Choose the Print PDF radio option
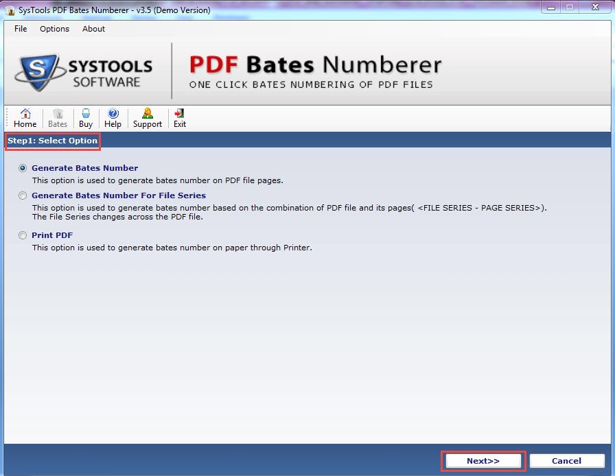 coord(23,235)
